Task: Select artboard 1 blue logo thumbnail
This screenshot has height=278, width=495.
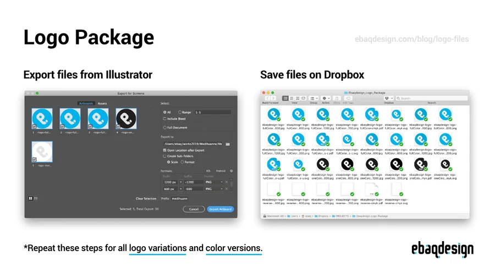Action: (42, 119)
